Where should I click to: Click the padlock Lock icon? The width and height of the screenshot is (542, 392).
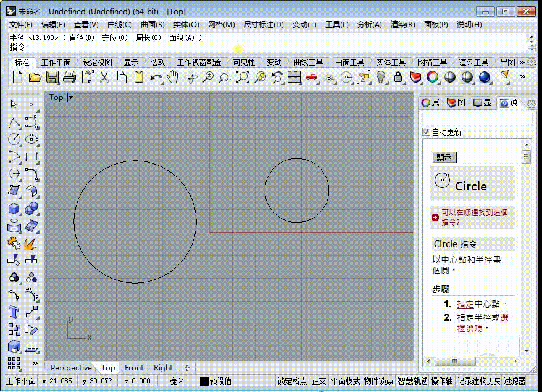point(398,77)
